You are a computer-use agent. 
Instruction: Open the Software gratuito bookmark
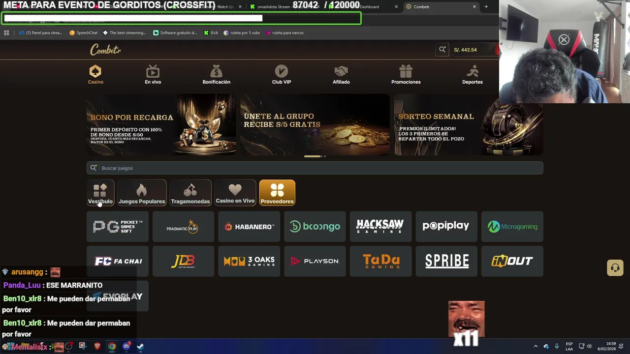(175, 33)
